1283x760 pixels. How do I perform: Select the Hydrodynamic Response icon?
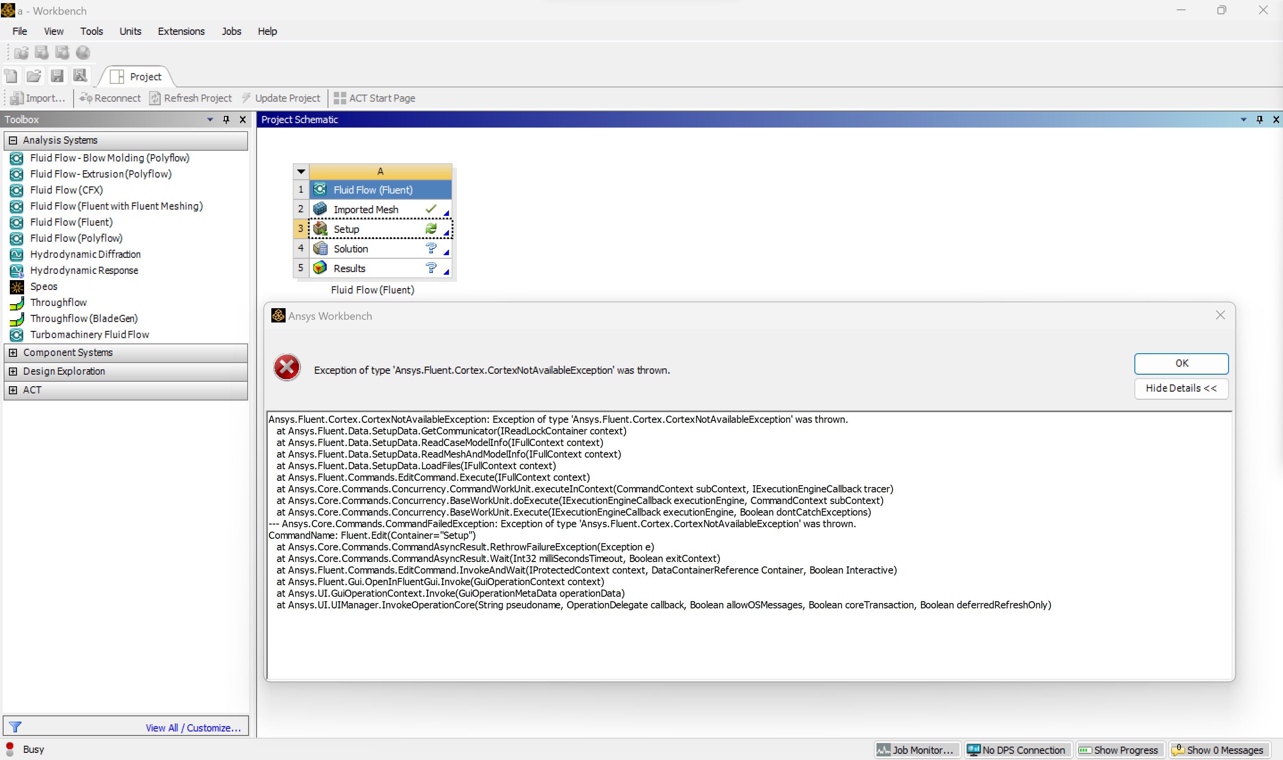tap(17, 270)
